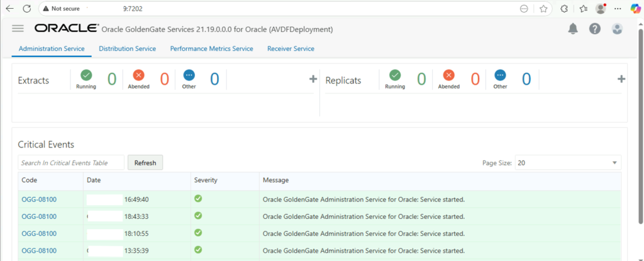Image resolution: width=644 pixels, height=261 pixels.
Task: Open OGG-08100 link for 18:43:33 event
Action: click(39, 216)
